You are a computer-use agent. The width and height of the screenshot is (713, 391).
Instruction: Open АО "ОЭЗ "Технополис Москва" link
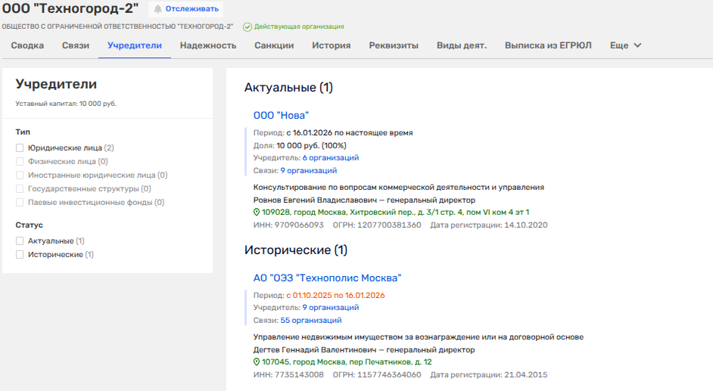click(327, 278)
